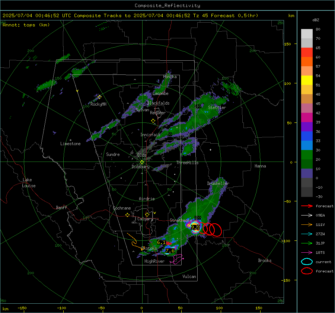This screenshot has height=313, width=335.
Task: Click the Limestone label
Action: pos(70,144)
